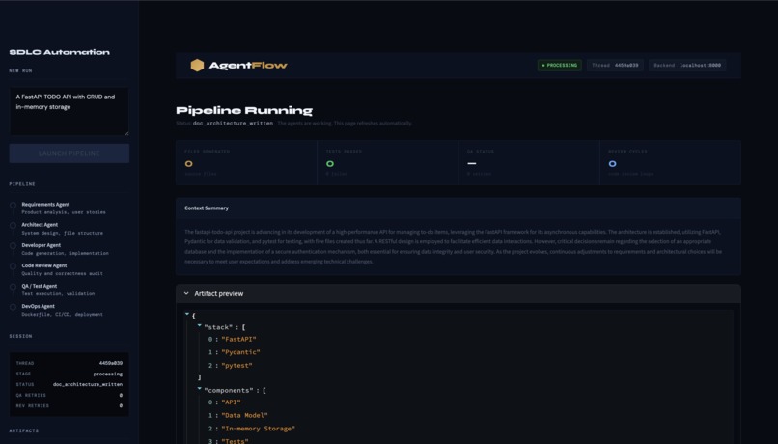Select the Code Review Agent pipeline label
The image size is (778, 444).
[44, 265]
